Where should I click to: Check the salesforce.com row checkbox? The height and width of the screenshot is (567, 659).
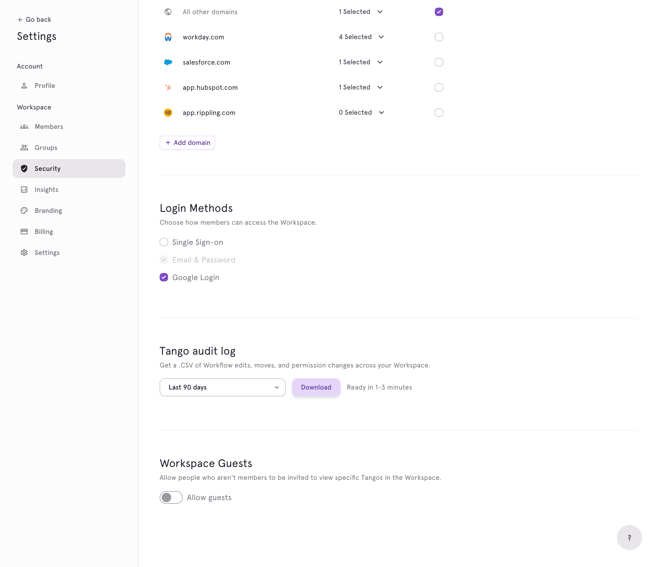439,62
